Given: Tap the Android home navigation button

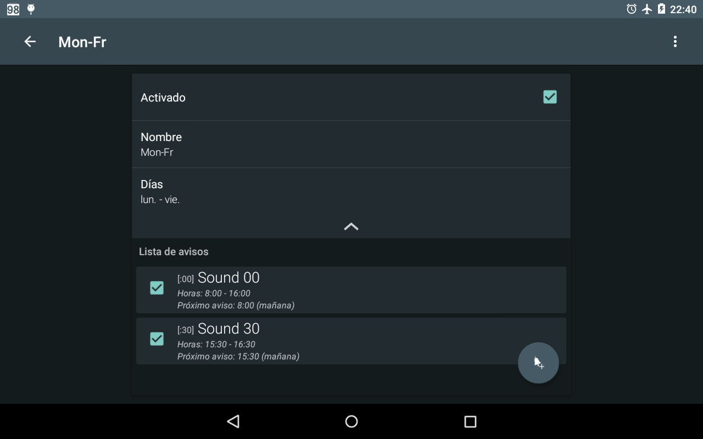Looking at the screenshot, I should click(x=351, y=421).
